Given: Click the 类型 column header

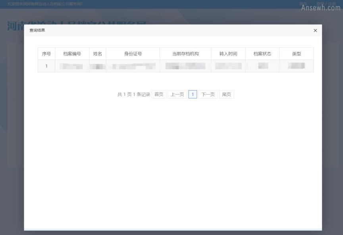Looking at the screenshot, I should (x=296, y=54).
